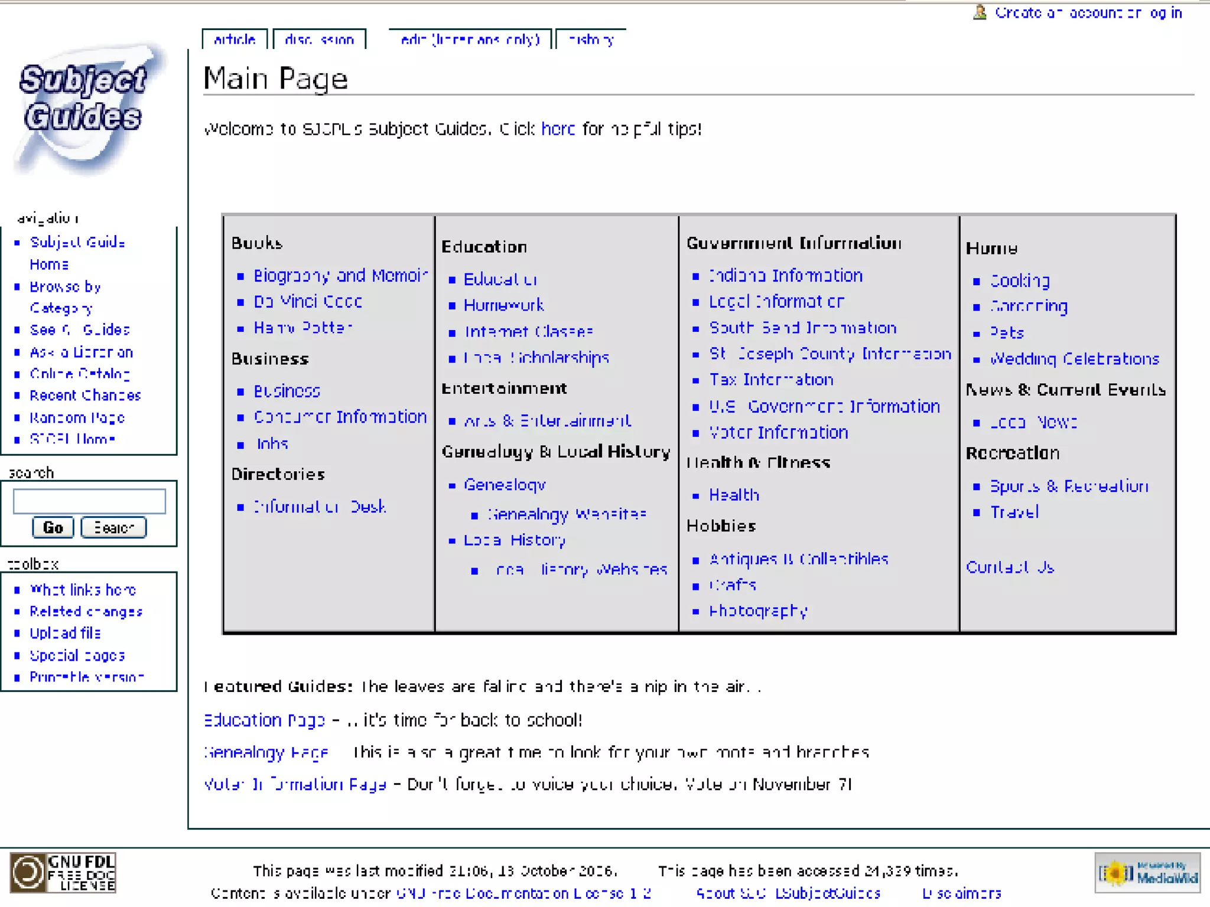Viewport: 1210px width, 907px height.
Task: Open GNU Free Documentation License link
Action: [x=523, y=893]
